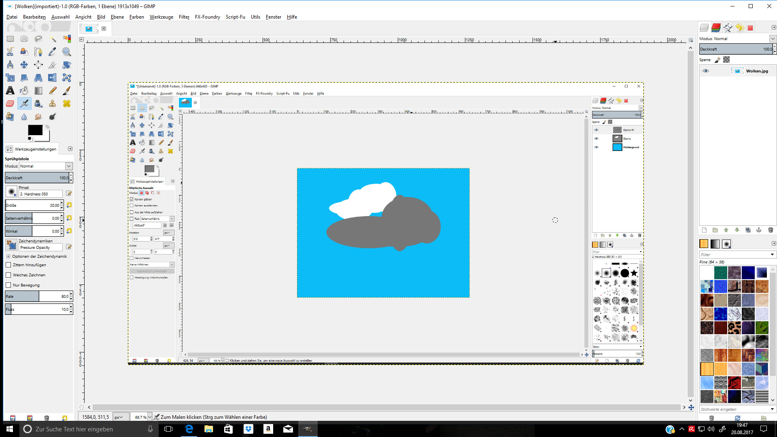Adjust the Deckkraft slider in tool options
The width and height of the screenshot is (777, 437).
click(36, 178)
